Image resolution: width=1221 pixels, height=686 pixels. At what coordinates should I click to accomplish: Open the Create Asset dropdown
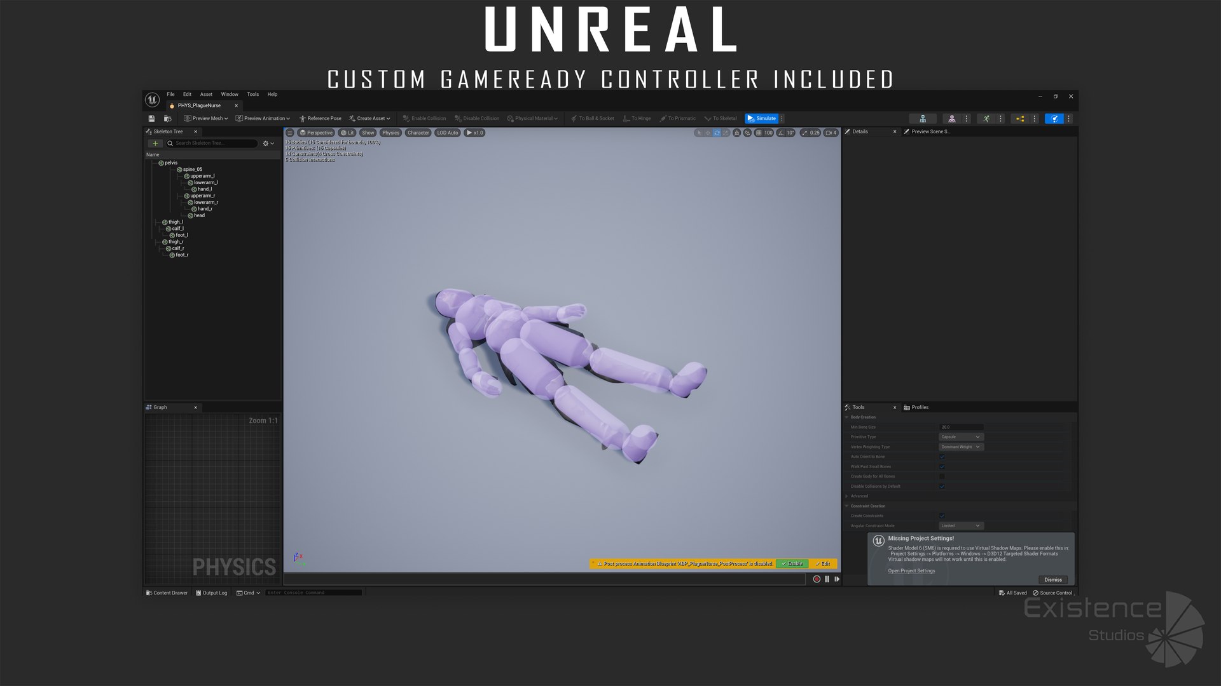click(369, 118)
